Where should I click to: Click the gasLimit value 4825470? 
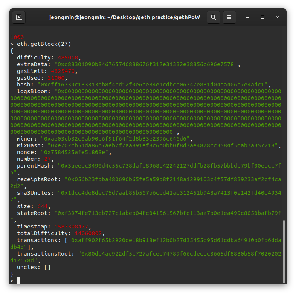point(63,71)
